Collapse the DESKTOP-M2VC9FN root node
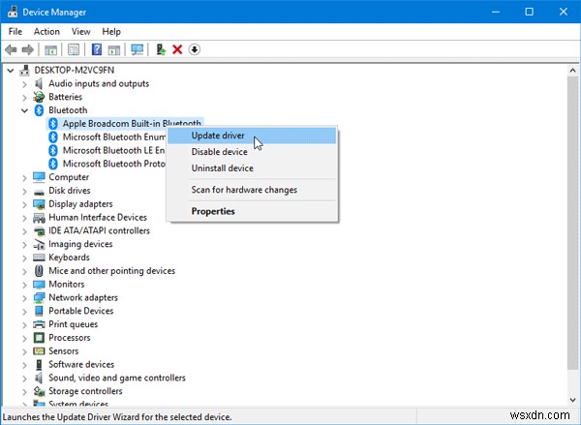581x425 pixels. [x=11, y=71]
